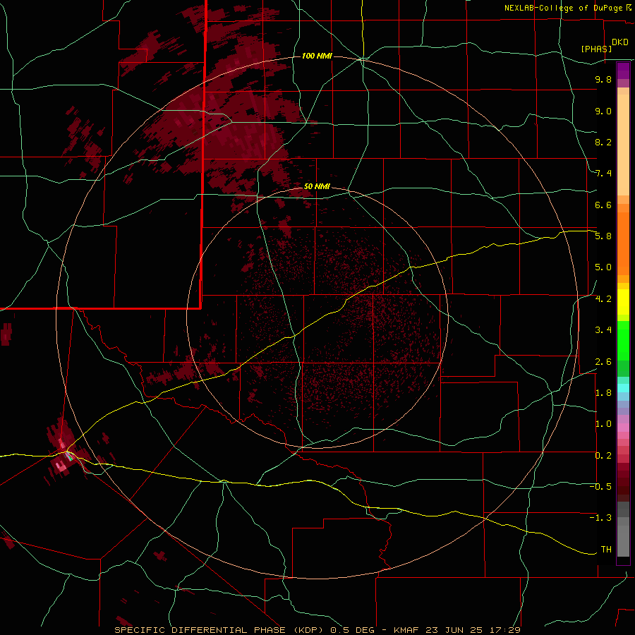Click the 100 NMI range ring label
Image resolution: width=635 pixels, height=635 pixels.
click(317, 56)
